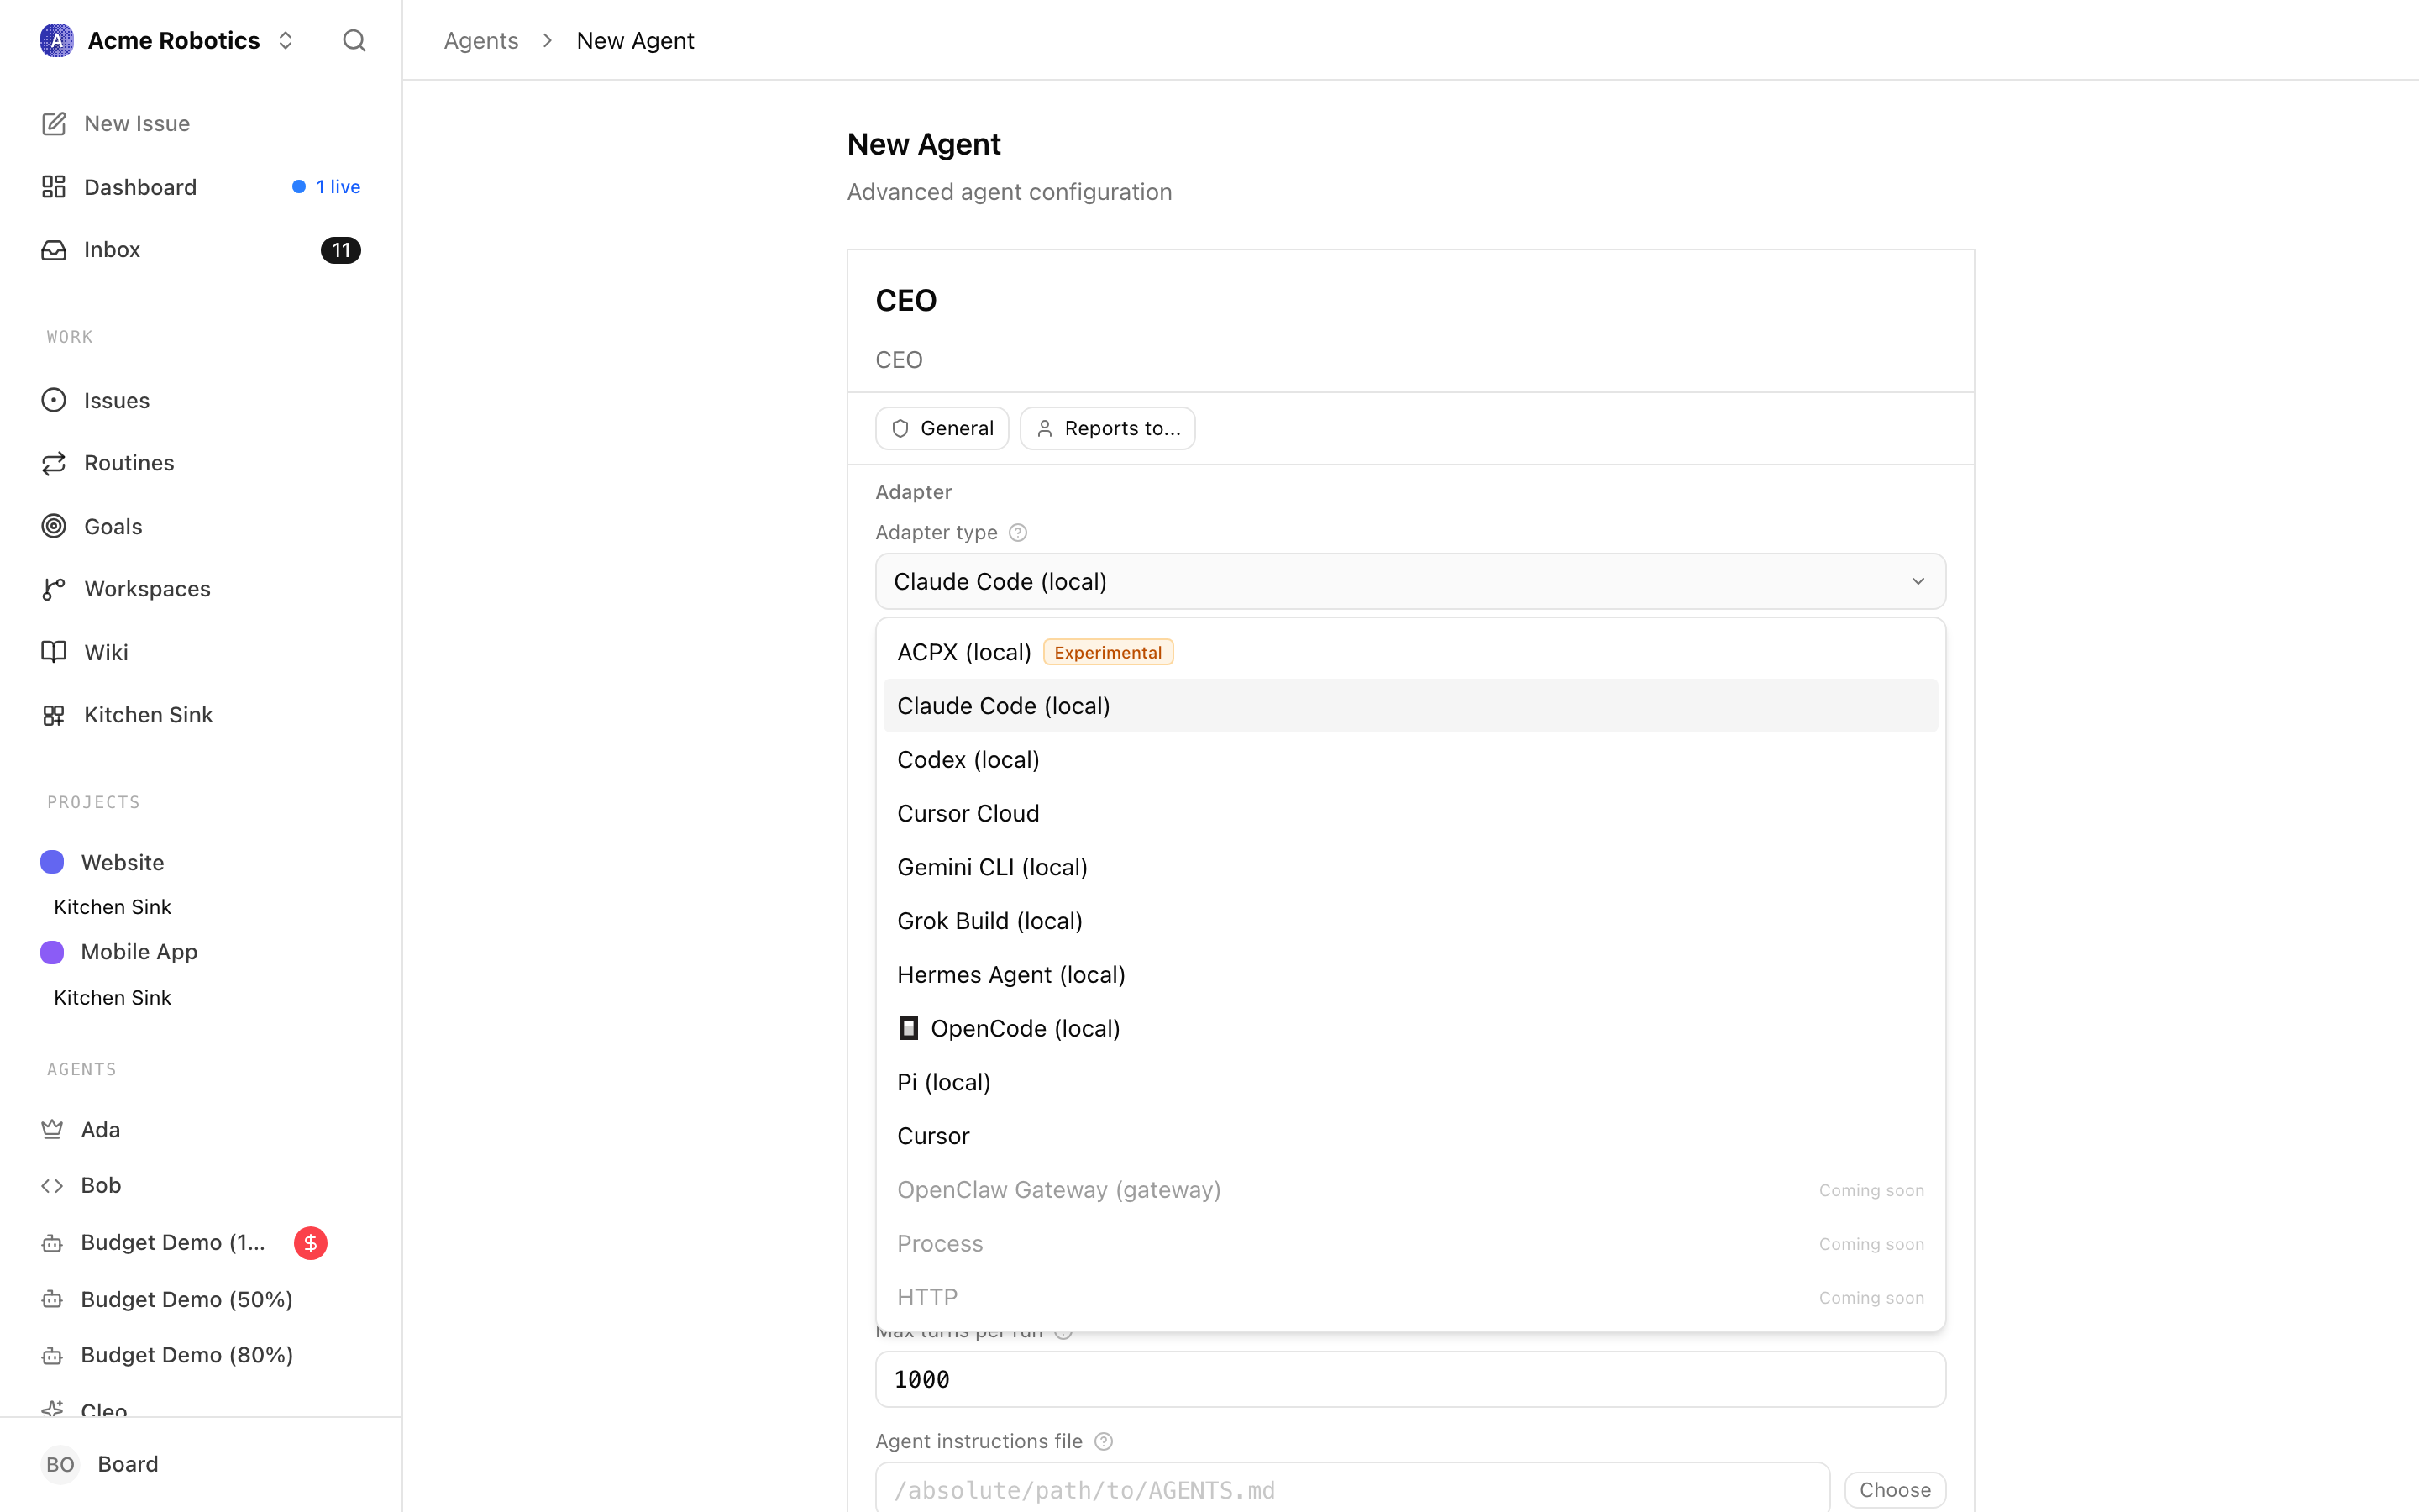Click the agent title field placeholder CEO
The width and height of the screenshot is (2419, 1512).
point(1410,360)
